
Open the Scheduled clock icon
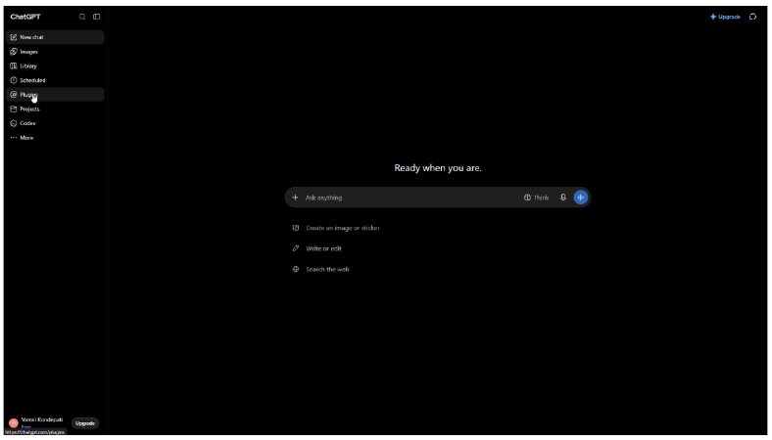(x=14, y=80)
